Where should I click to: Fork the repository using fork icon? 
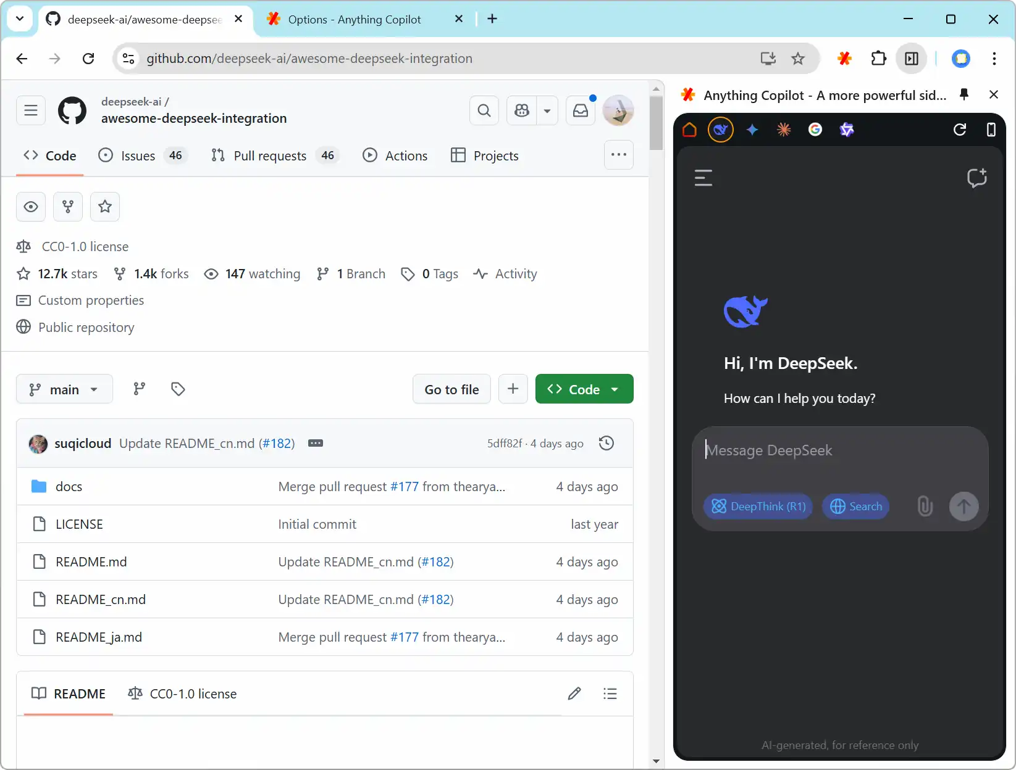click(x=68, y=207)
